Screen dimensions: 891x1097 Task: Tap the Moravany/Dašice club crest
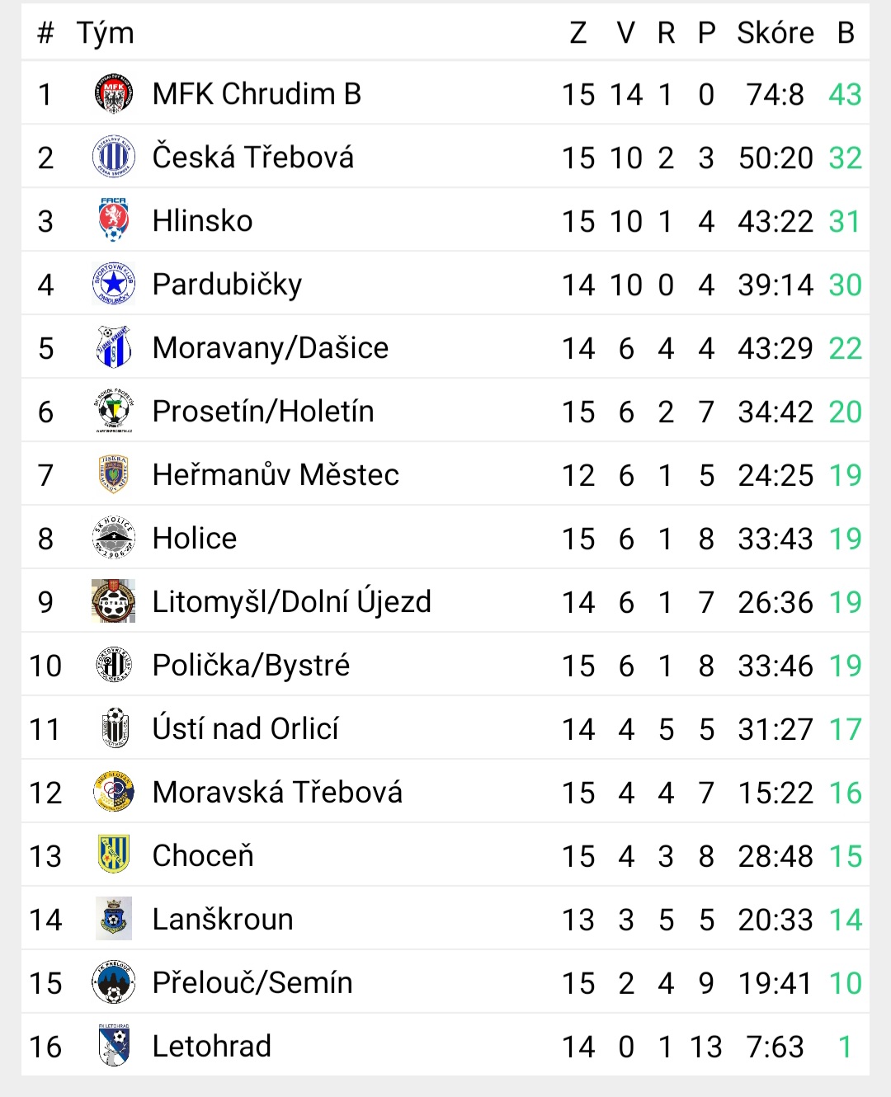tap(114, 347)
